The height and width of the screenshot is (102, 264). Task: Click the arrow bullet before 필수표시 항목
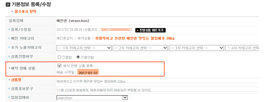click(x=12, y=11)
